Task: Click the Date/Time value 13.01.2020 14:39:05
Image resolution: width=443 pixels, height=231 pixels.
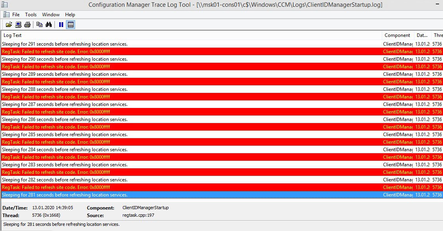Action: 52,208
